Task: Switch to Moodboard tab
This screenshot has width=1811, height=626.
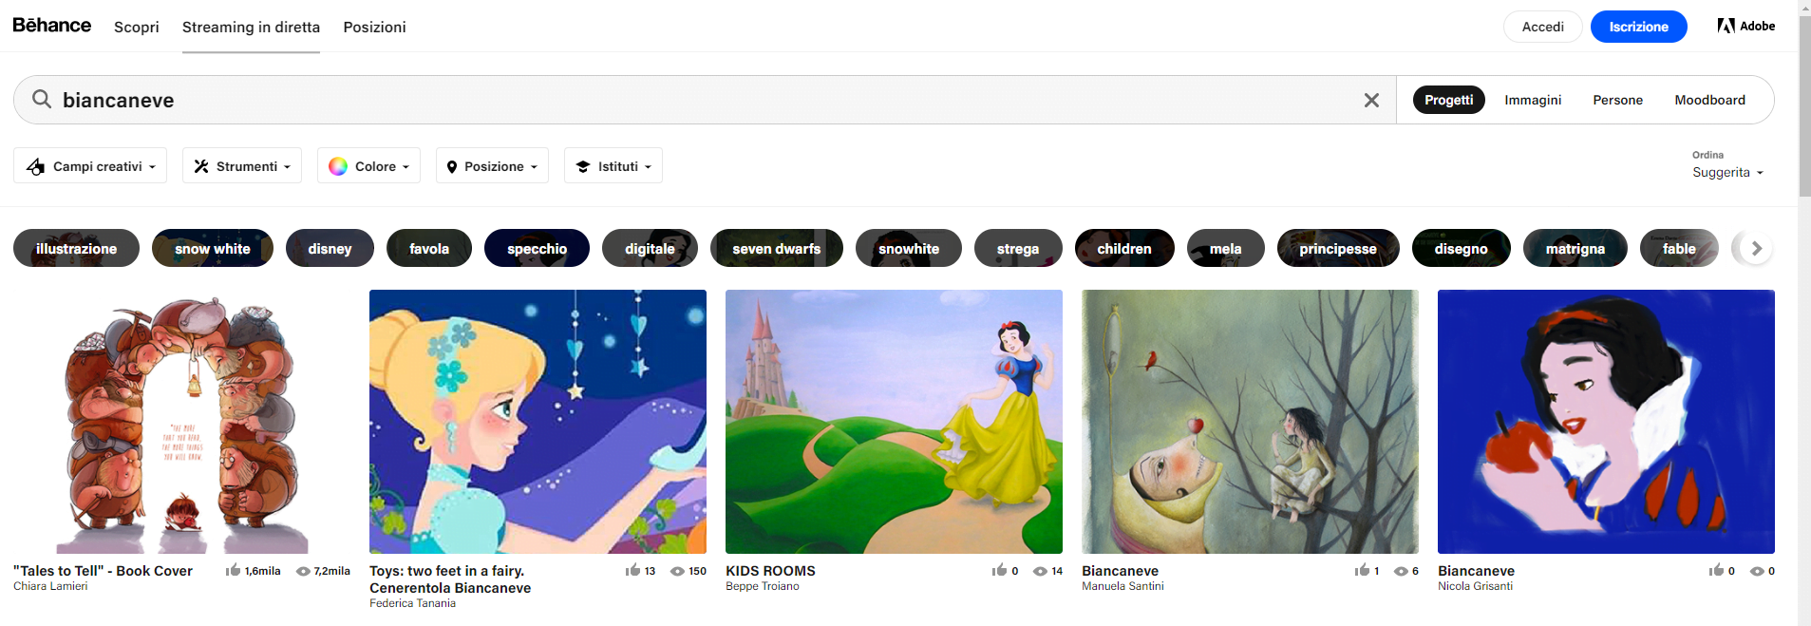Action: coord(1709,100)
